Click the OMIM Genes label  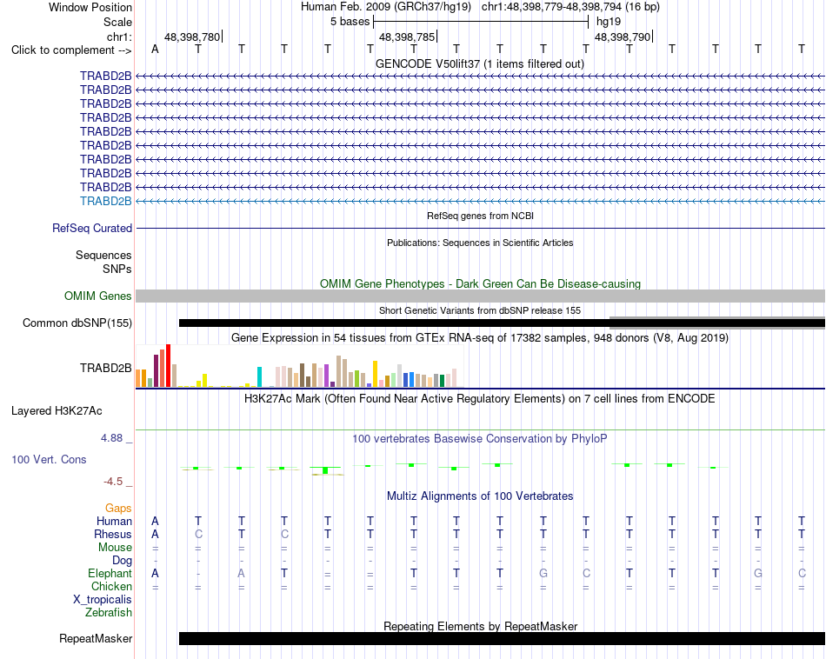pyautogui.click(x=98, y=296)
